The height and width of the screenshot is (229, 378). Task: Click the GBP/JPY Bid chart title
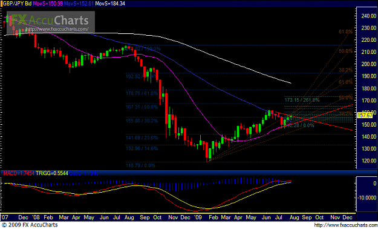point(17,4)
